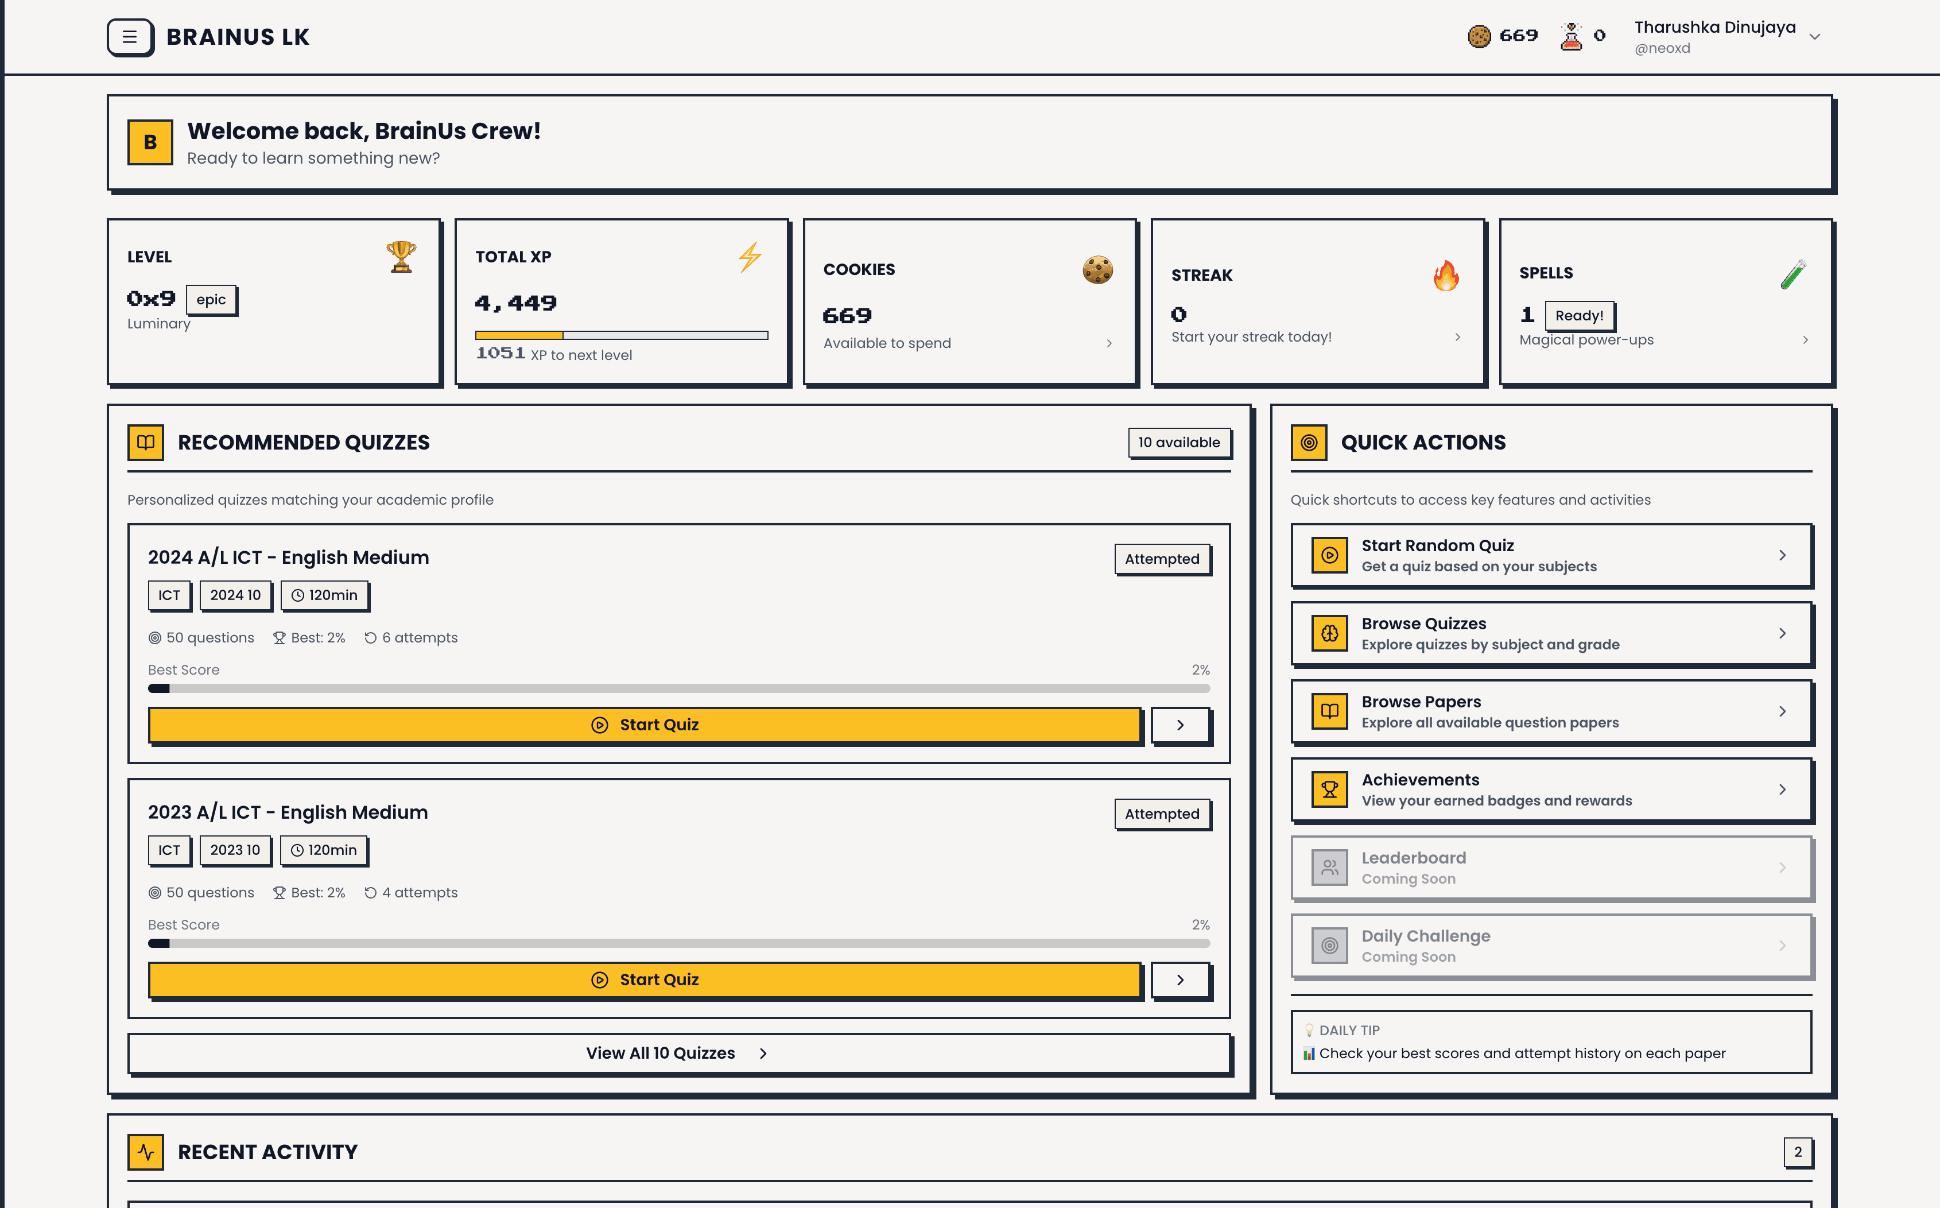Click the lightning bolt on Total XP card
The image size is (1940, 1208).
click(x=749, y=257)
